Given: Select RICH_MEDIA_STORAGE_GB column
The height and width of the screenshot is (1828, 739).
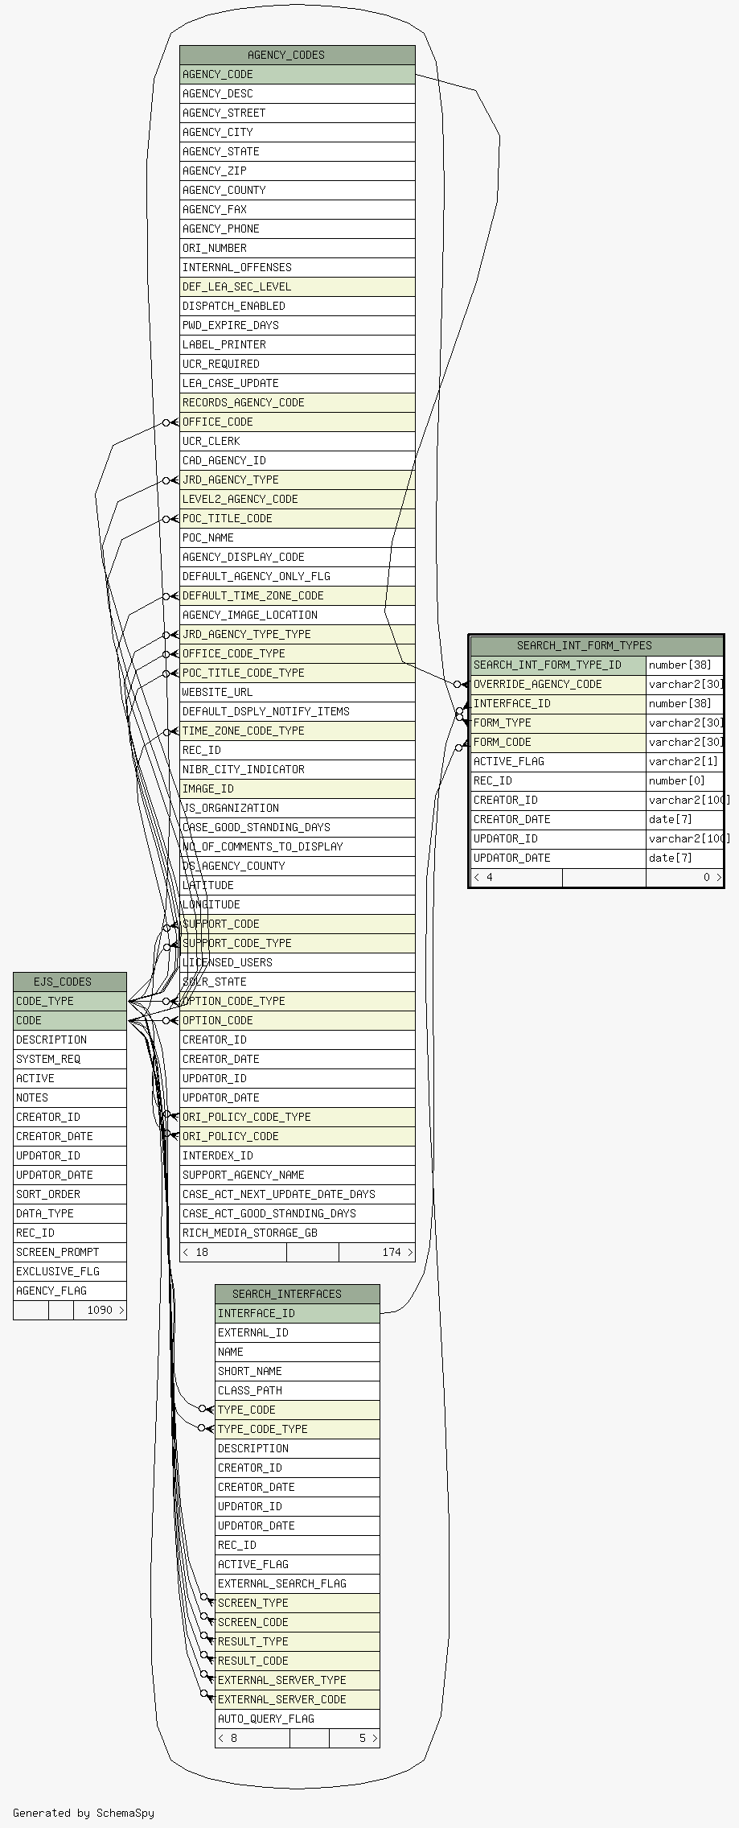Looking at the screenshot, I should [x=298, y=1233].
